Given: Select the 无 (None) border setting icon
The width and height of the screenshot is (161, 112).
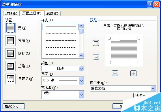Looking at the screenshot, I should point(10,28).
